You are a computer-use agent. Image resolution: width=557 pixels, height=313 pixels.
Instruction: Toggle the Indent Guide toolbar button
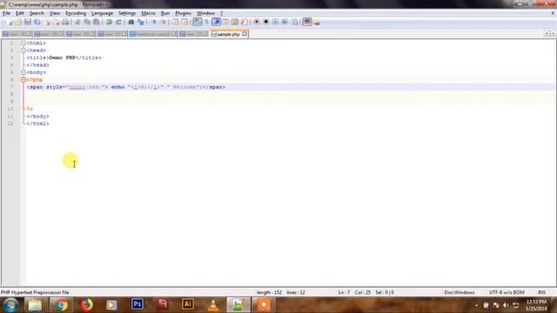[216, 22]
